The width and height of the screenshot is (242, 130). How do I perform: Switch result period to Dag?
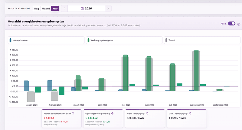(37, 9)
